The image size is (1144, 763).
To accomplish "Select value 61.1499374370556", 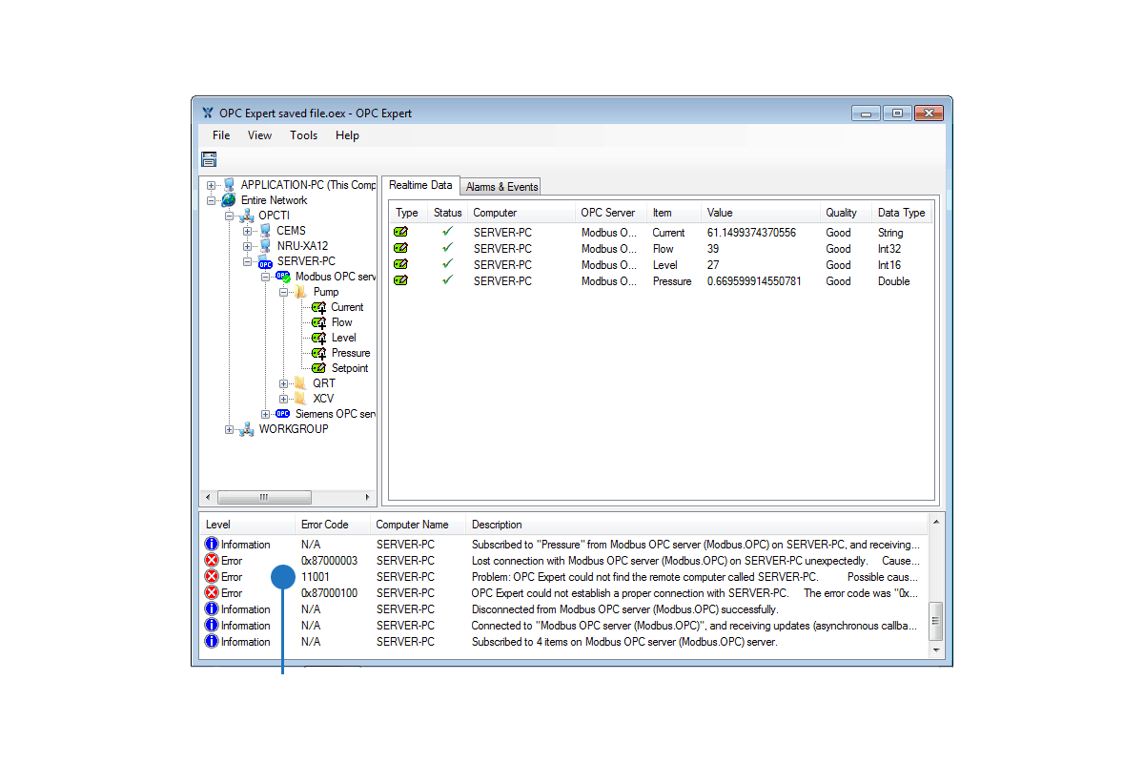I will pos(751,233).
